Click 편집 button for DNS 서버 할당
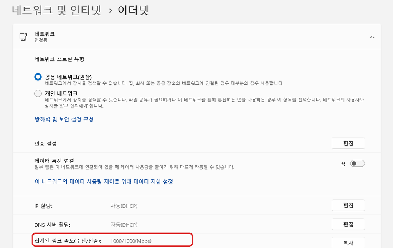393x248 pixels. coord(348,224)
